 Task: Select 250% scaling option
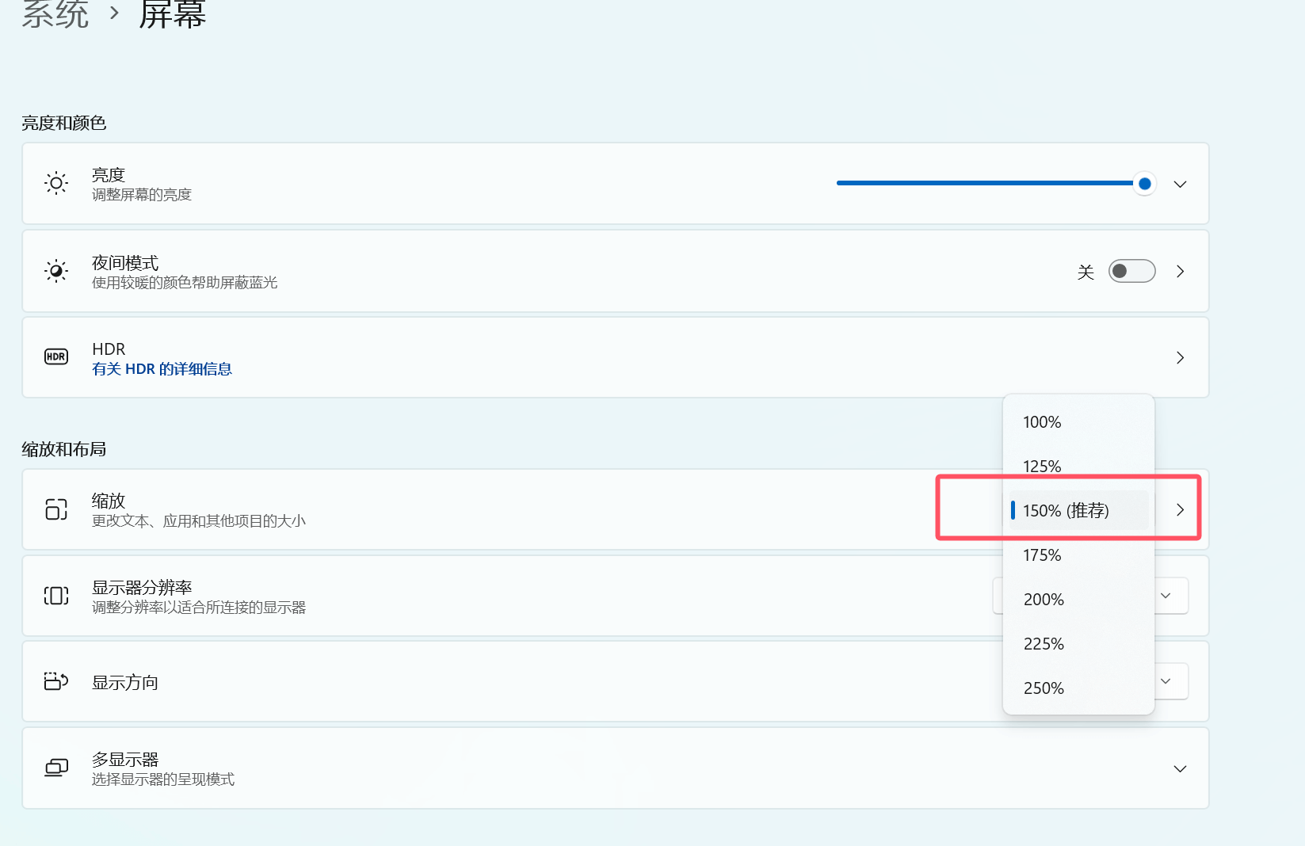pyautogui.click(x=1078, y=688)
